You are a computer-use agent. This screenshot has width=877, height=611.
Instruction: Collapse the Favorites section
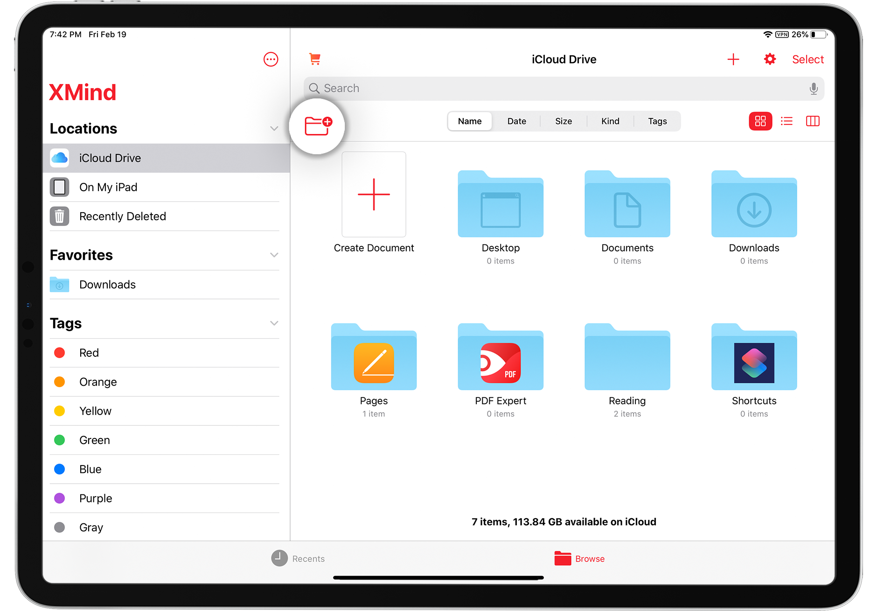(x=274, y=255)
